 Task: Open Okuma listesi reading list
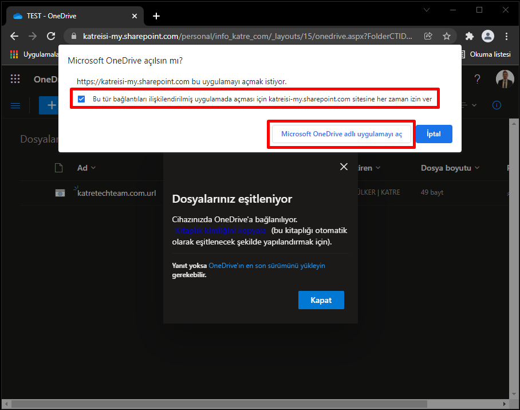coord(486,54)
